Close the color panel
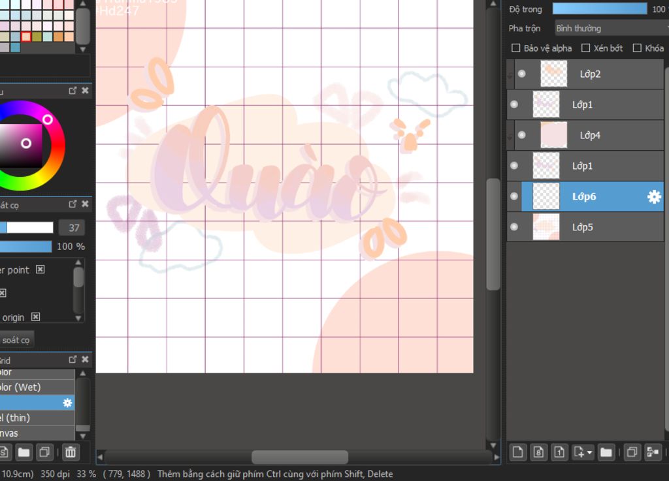Viewport: 669px width, 481px height. pyautogui.click(x=85, y=90)
